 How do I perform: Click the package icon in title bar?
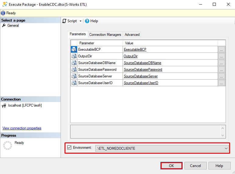pos(5,4)
